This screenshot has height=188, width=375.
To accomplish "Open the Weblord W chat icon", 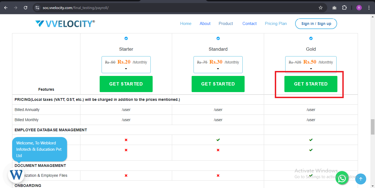I will 16,175.
